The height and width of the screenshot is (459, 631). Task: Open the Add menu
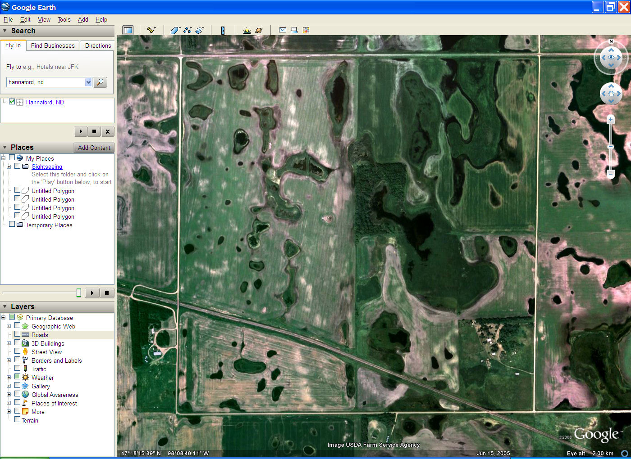(83, 19)
